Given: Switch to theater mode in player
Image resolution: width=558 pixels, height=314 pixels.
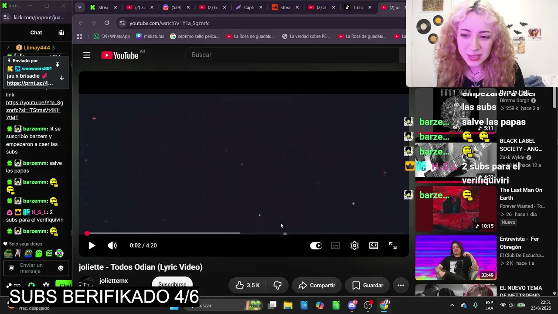Looking at the screenshot, I should 374,246.
